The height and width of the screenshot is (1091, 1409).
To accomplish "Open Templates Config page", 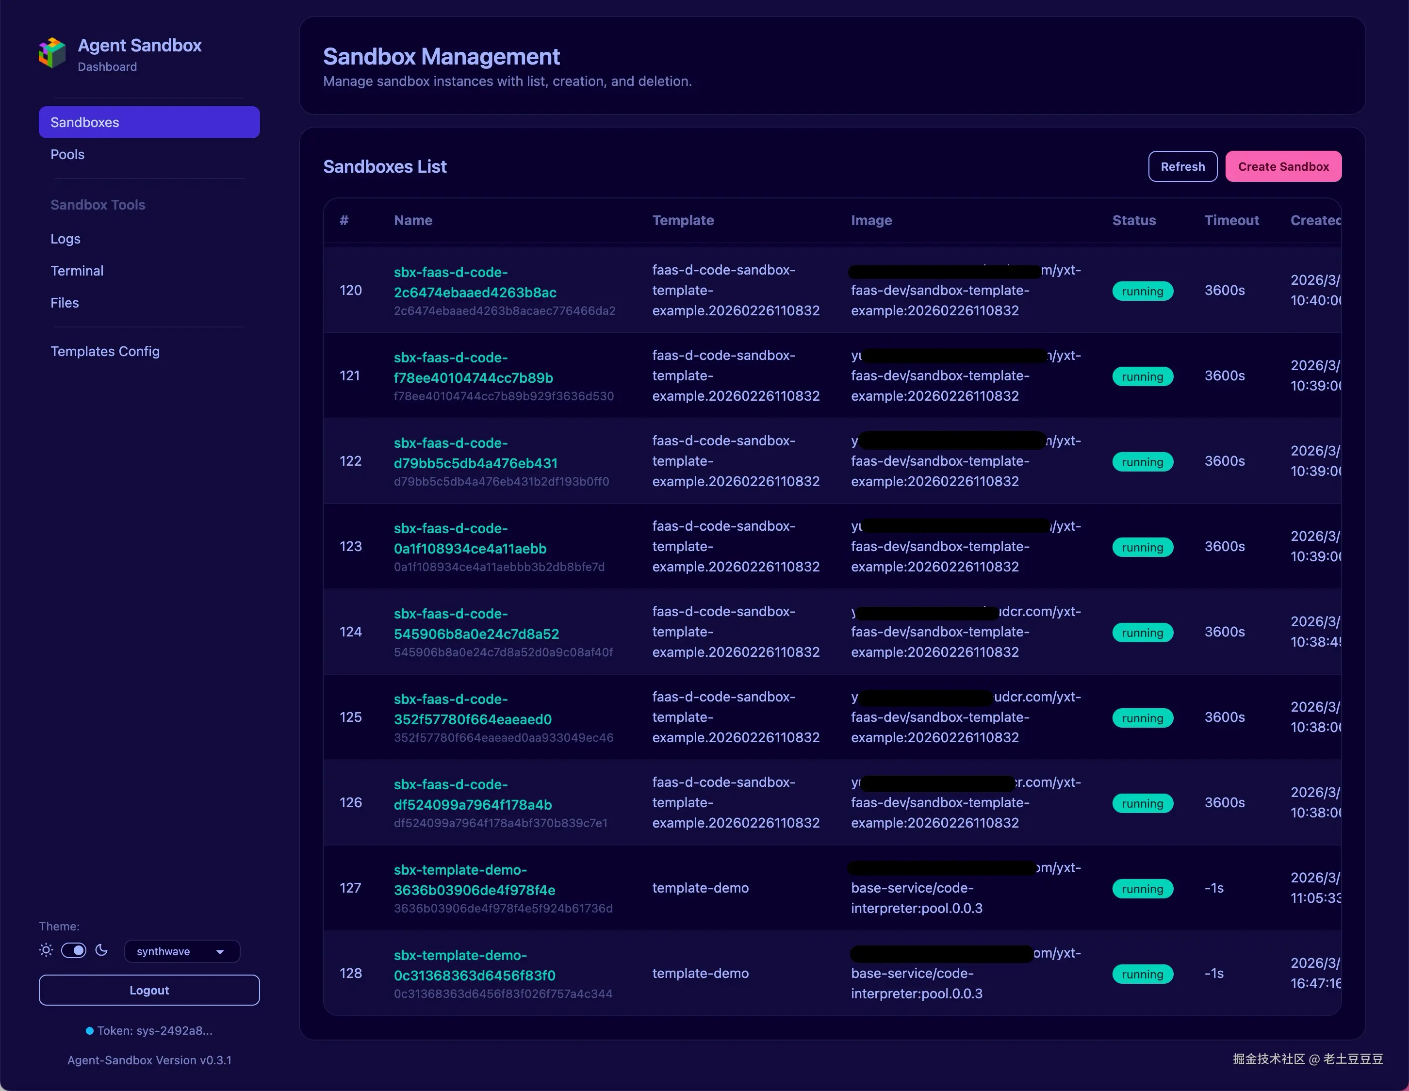I will pyautogui.click(x=104, y=351).
